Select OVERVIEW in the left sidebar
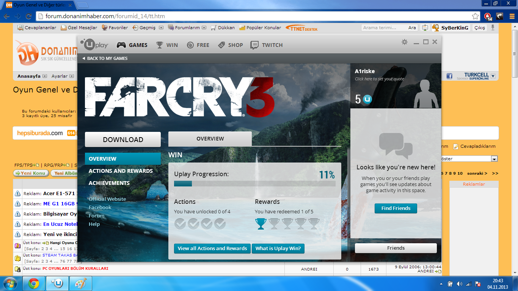This screenshot has height=291, width=518. pos(123,159)
